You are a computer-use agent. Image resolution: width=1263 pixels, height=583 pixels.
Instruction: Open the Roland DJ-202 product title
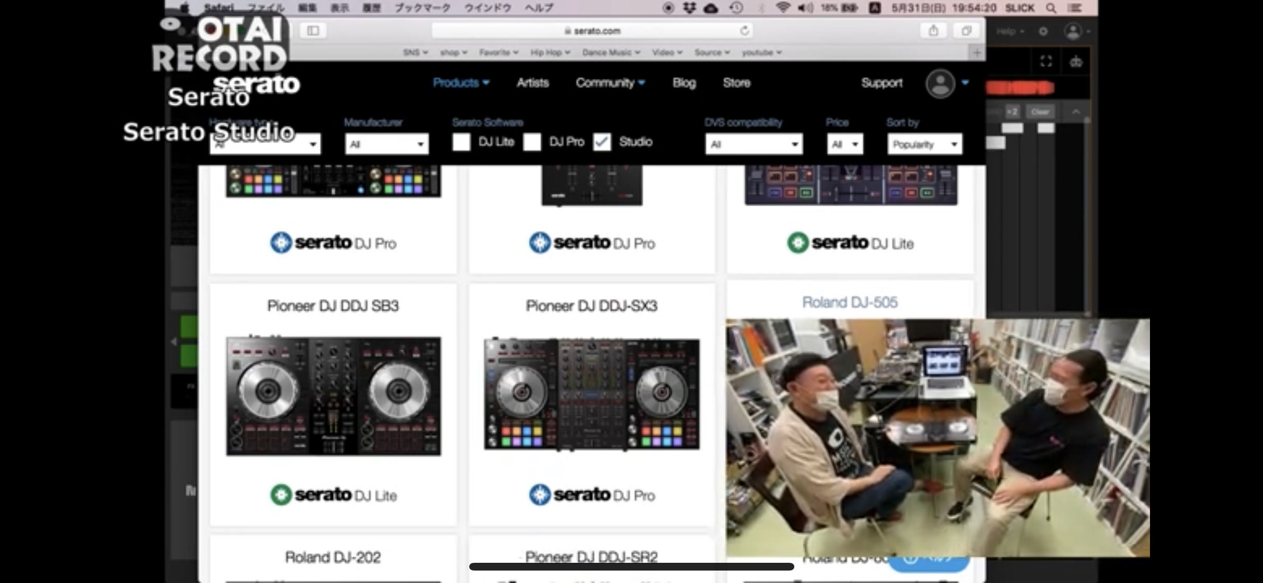333,558
